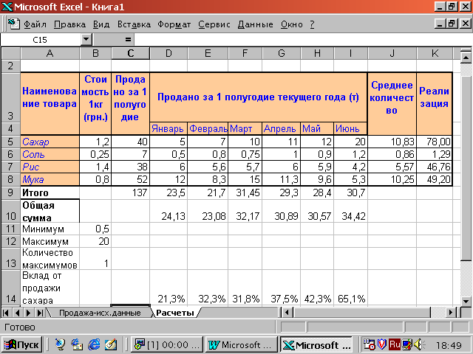Viewport: 473px width, 354px height.
Task: Click the Excel application icon in title bar
Action: (7, 7)
